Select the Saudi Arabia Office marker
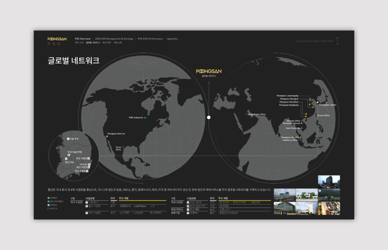 [247, 114]
